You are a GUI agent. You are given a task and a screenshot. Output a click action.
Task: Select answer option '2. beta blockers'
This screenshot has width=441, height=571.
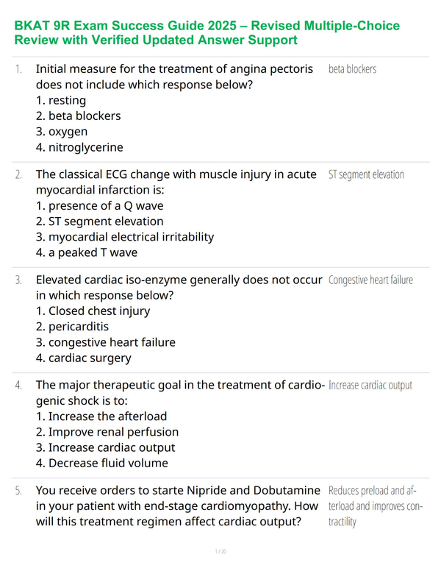(x=78, y=116)
